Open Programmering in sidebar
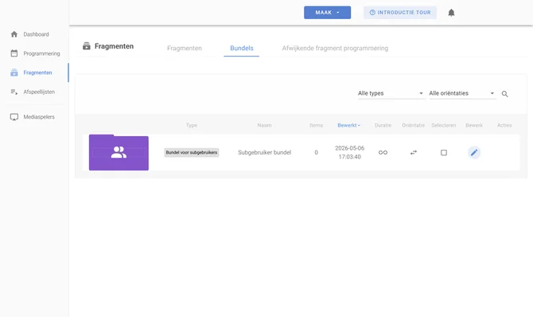The width and height of the screenshot is (533, 317). click(41, 53)
